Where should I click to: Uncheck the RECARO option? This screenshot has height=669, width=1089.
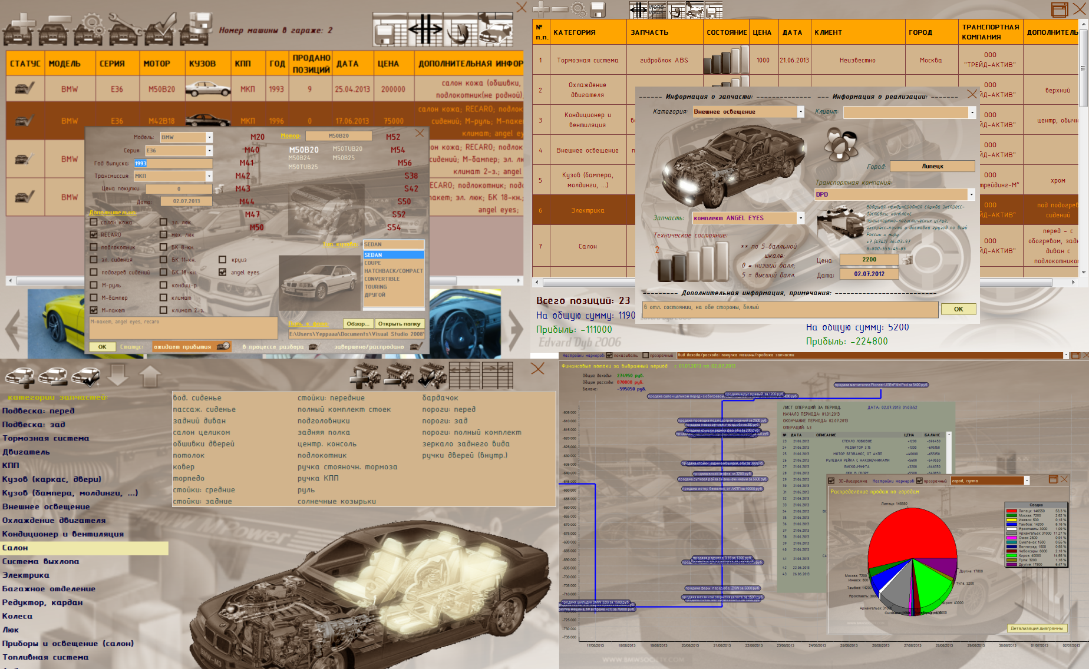[94, 234]
